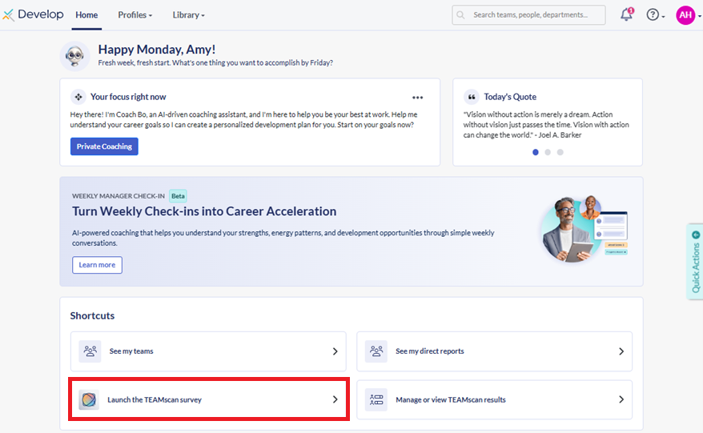Click the Develop brand name text
This screenshot has height=433, width=703.
click(x=41, y=14)
